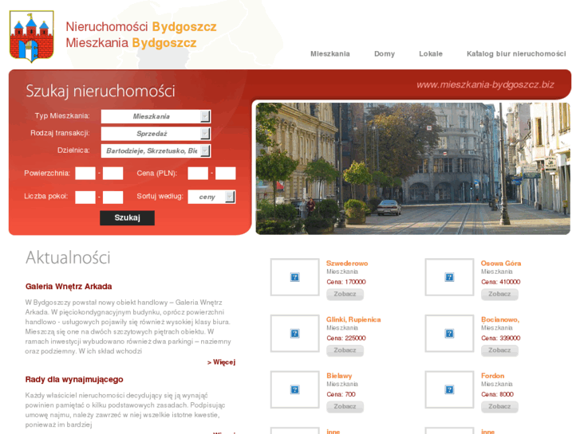This screenshot has width=580, height=434.
Task: Click the Bydgoszcz coat of arms logo
Action: 32,36
